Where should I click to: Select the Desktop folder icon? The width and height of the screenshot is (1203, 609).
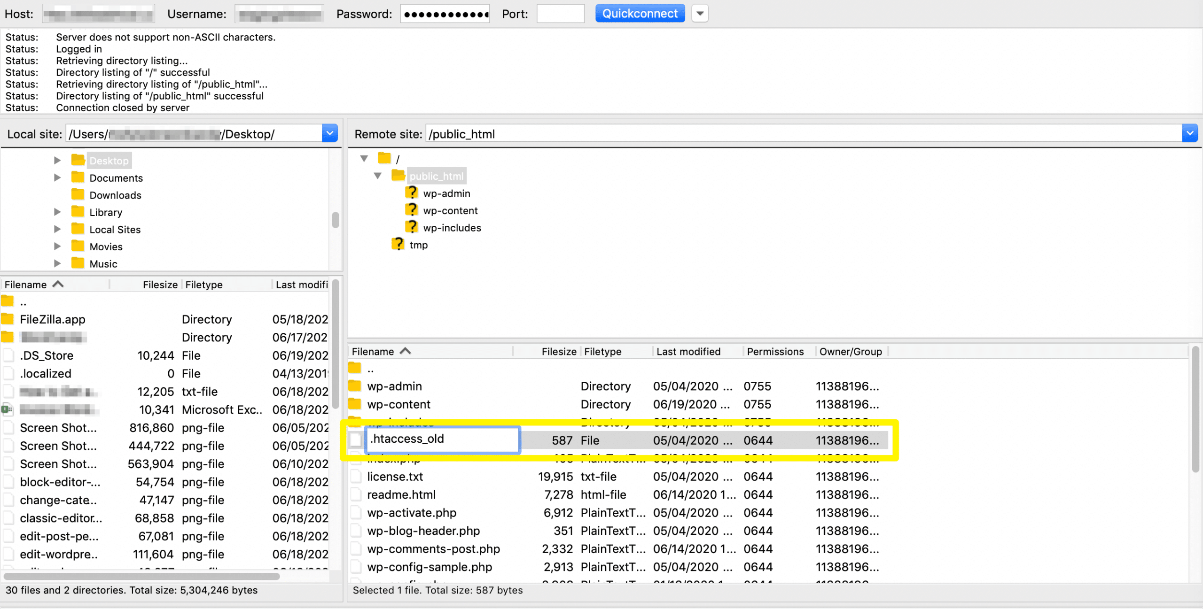click(78, 160)
